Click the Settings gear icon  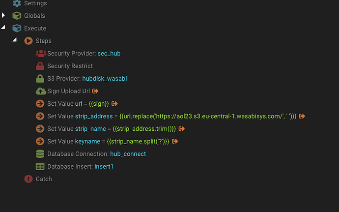point(17,3)
